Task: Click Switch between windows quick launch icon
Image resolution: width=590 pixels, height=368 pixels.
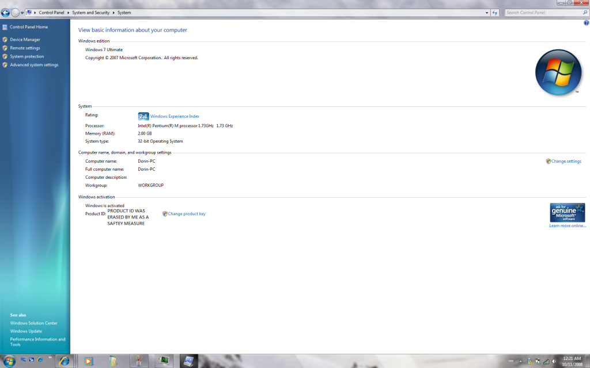Action: click(32, 359)
